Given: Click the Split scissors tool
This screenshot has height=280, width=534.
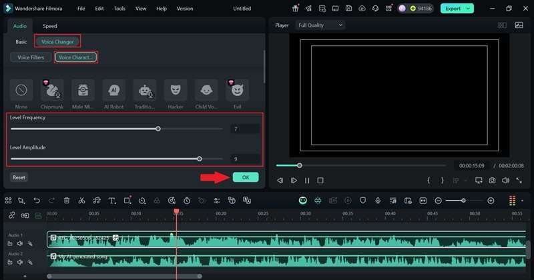Looking at the screenshot, I should [81, 201].
